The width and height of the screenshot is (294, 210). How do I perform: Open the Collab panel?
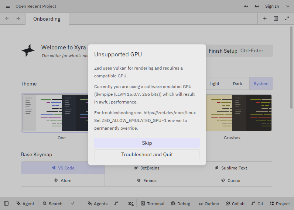[235, 203]
